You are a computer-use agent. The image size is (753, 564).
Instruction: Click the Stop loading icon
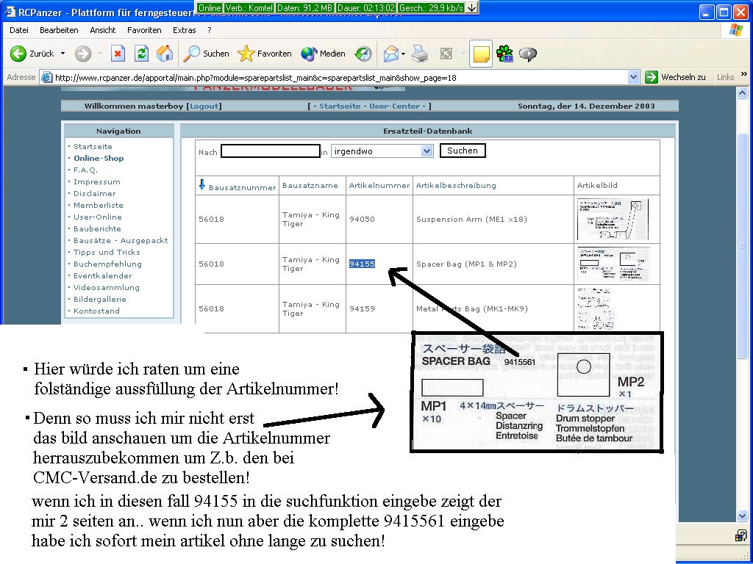click(x=118, y=54)
